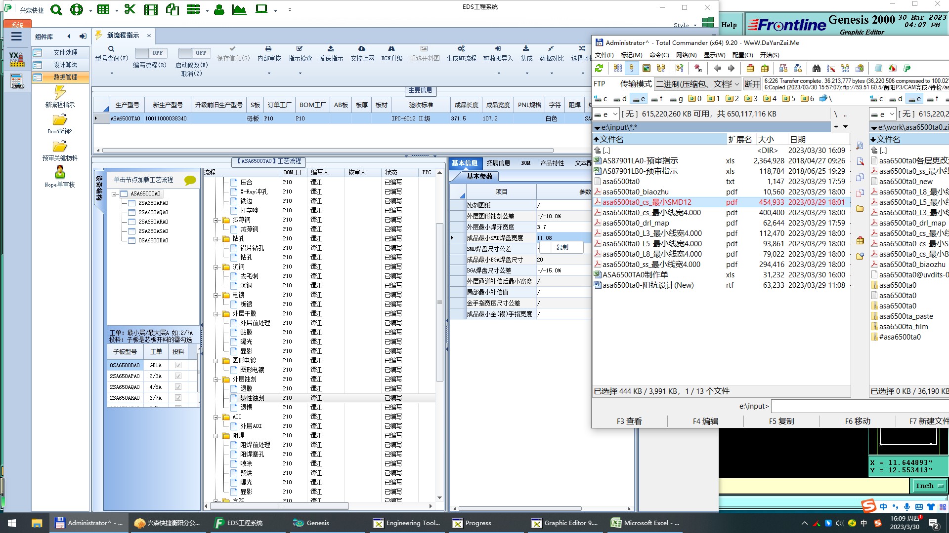
Task: Click the 数据对比 compare icon
Action: point(551,49)
